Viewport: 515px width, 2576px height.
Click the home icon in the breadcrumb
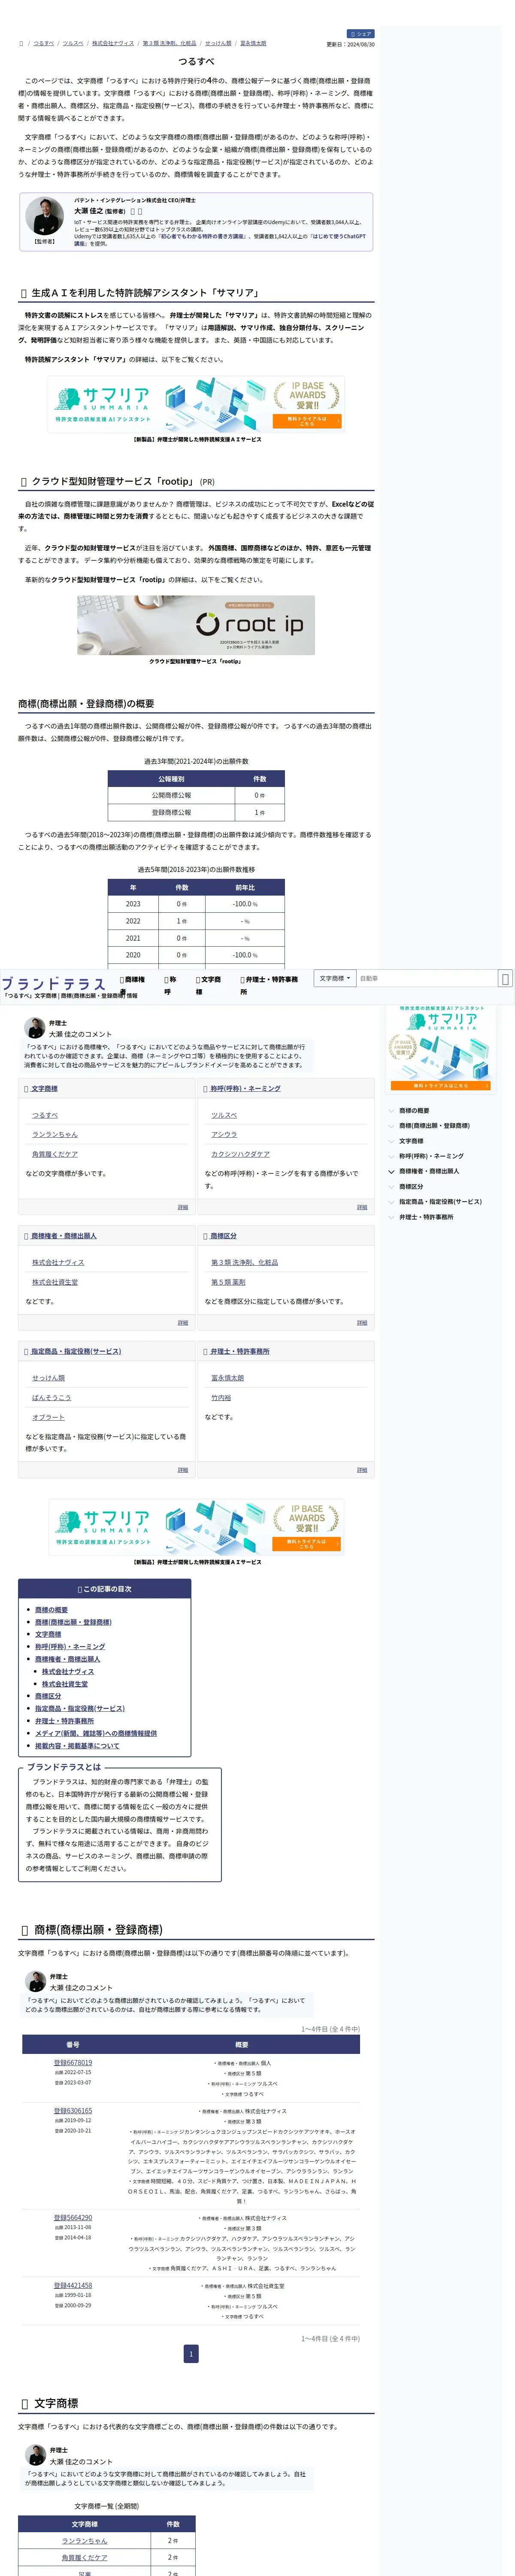pos(21,44)
